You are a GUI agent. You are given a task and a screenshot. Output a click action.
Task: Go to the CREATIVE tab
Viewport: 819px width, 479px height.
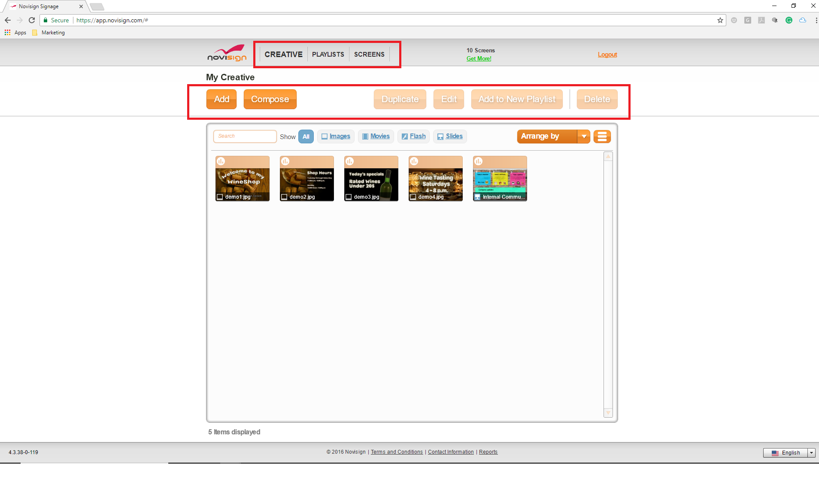pos(283,55)
